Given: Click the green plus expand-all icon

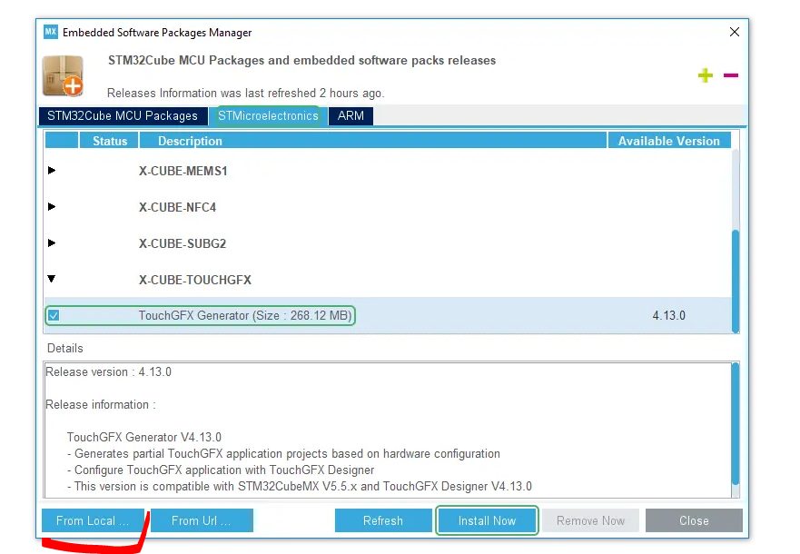Looking at the screenshot, I should click(x=705, y=75).
